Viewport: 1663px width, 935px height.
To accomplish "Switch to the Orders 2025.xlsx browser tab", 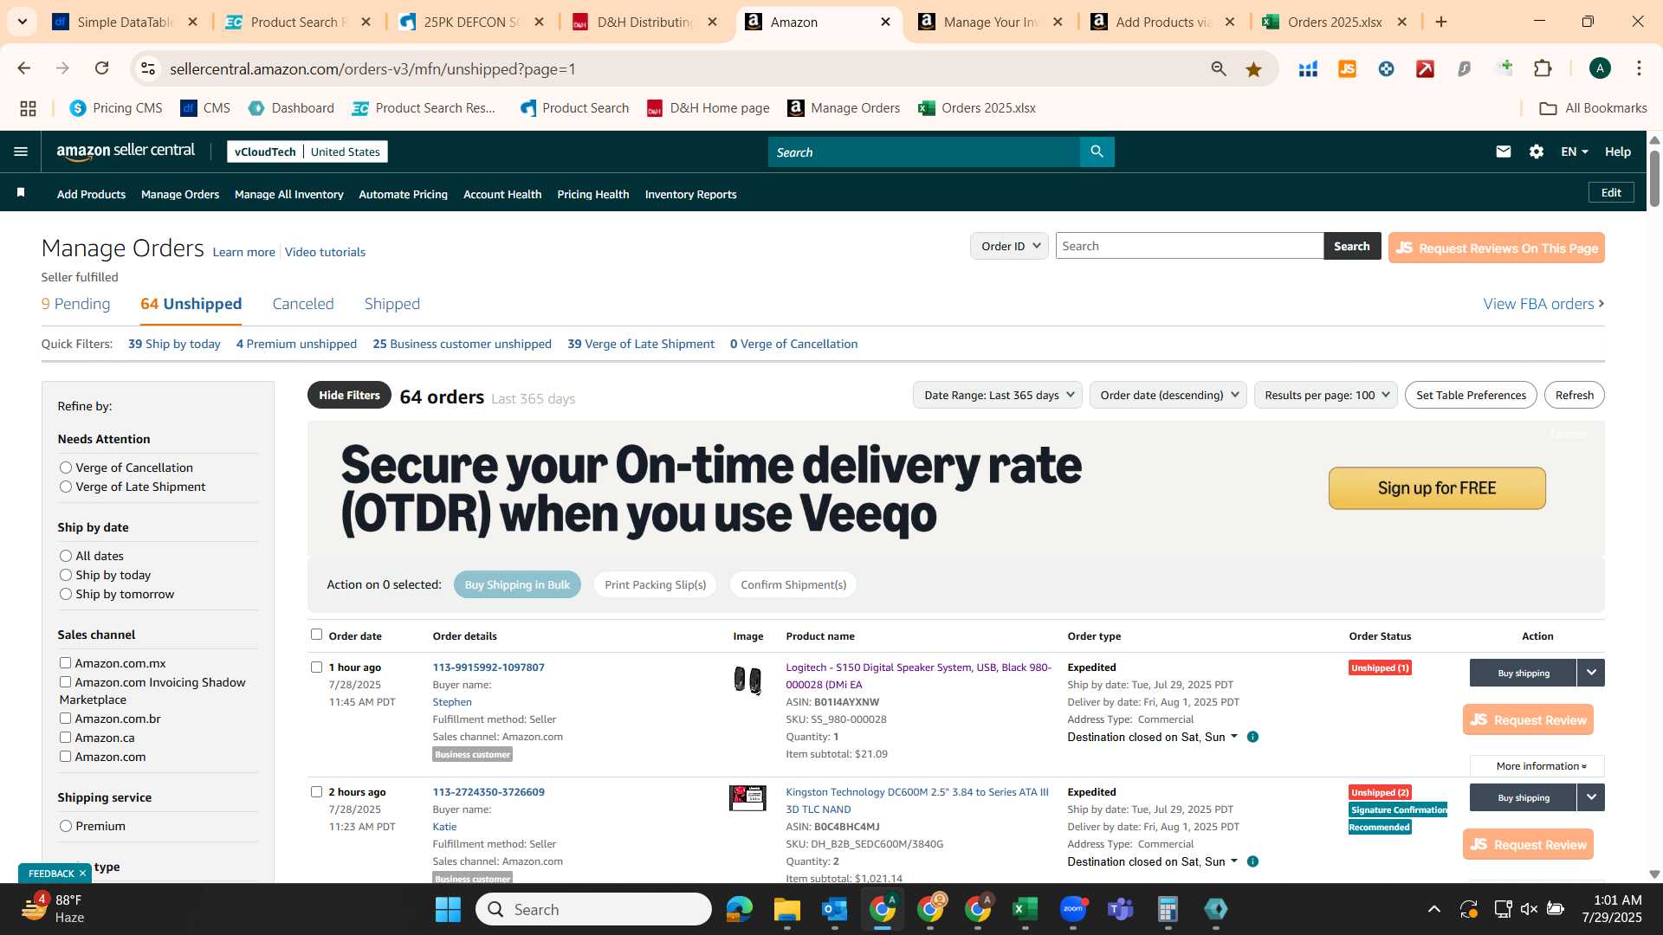I will pyautogui.click(x=1334, y=22).
